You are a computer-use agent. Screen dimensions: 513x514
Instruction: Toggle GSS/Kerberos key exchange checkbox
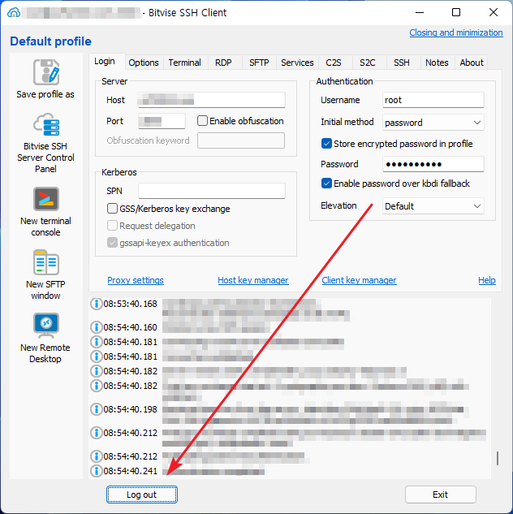(112, 209)
